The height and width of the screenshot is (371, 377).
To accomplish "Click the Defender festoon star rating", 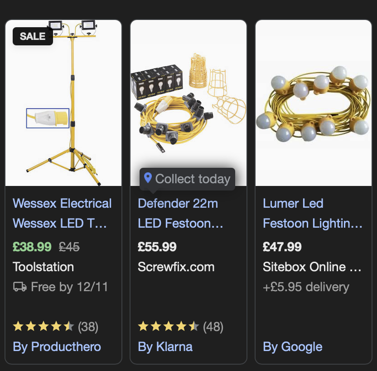I will tap(168, 327).
